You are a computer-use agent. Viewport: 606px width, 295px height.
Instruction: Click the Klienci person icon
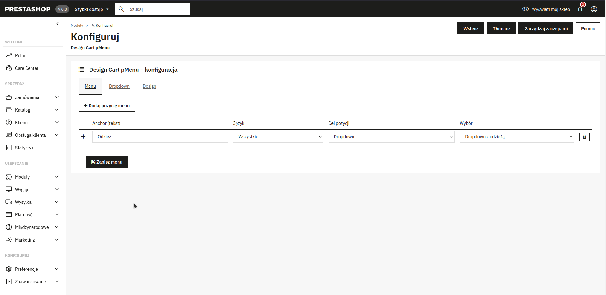pyautogui.click(x=9, y=122)
